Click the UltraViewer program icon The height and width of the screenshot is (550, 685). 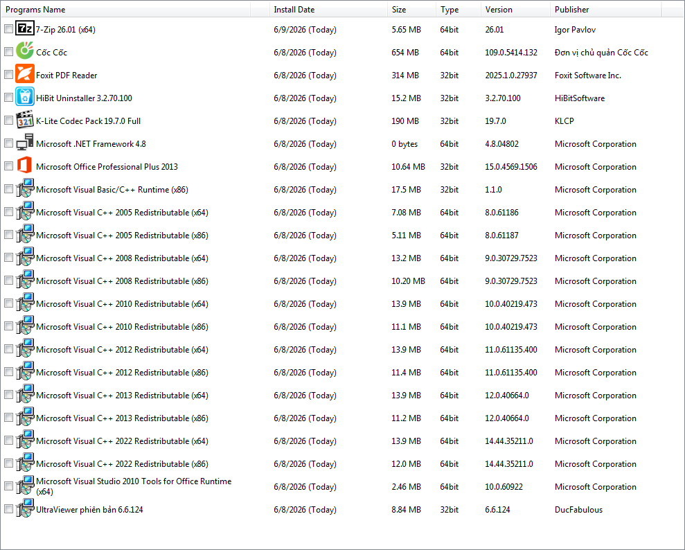click(x=25, y=508)
